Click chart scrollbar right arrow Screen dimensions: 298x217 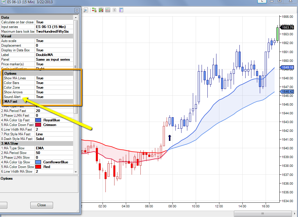[x=295, y=213]
